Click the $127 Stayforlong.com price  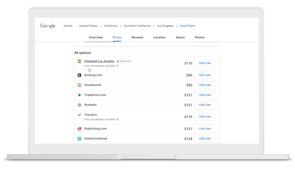click(188, 129)
